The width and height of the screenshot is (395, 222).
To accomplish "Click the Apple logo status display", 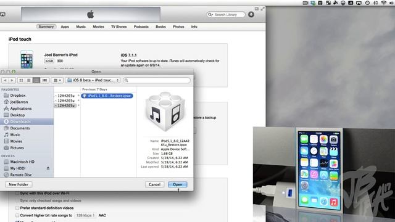I will click(x=91, y=14).
